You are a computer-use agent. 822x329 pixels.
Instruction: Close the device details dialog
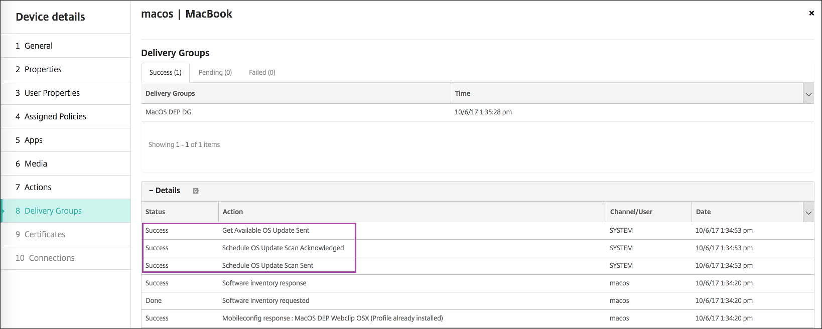click(x=811, y=14)
